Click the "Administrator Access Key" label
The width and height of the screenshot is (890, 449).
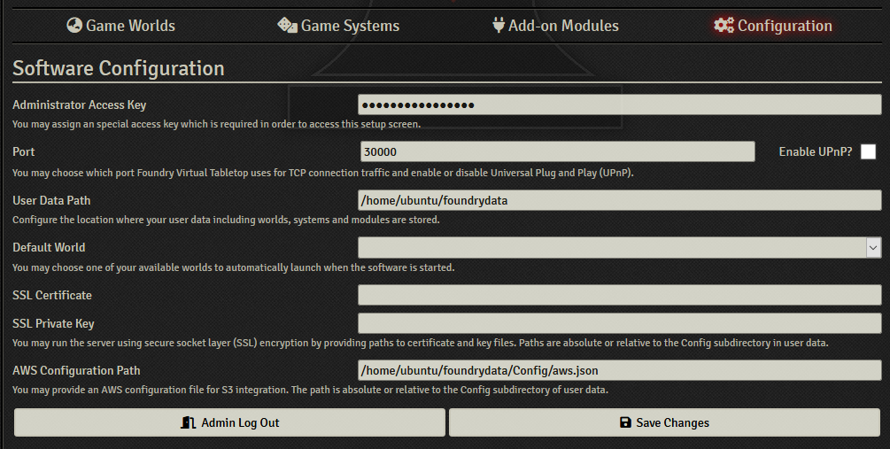[80, 105]
